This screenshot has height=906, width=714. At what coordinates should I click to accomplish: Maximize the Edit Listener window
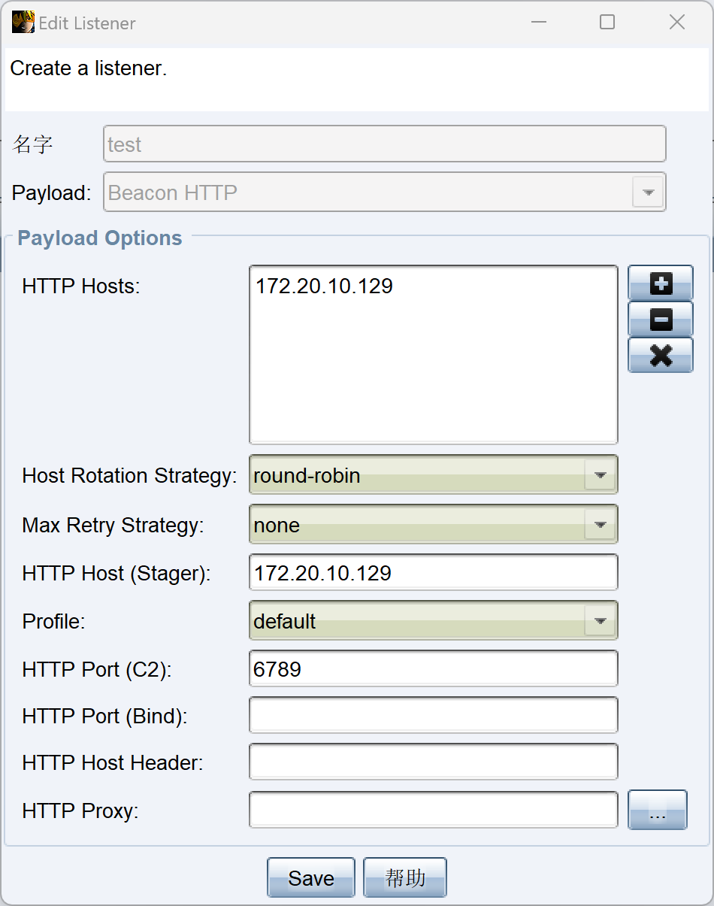coord(607,23)
